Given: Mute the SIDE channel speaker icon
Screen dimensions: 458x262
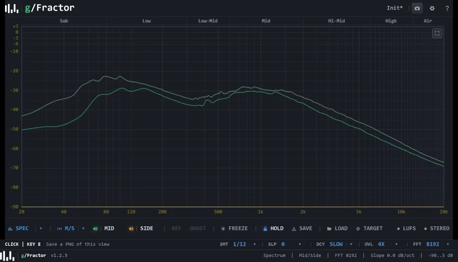Looking at the screenshot, I should 131,229.
